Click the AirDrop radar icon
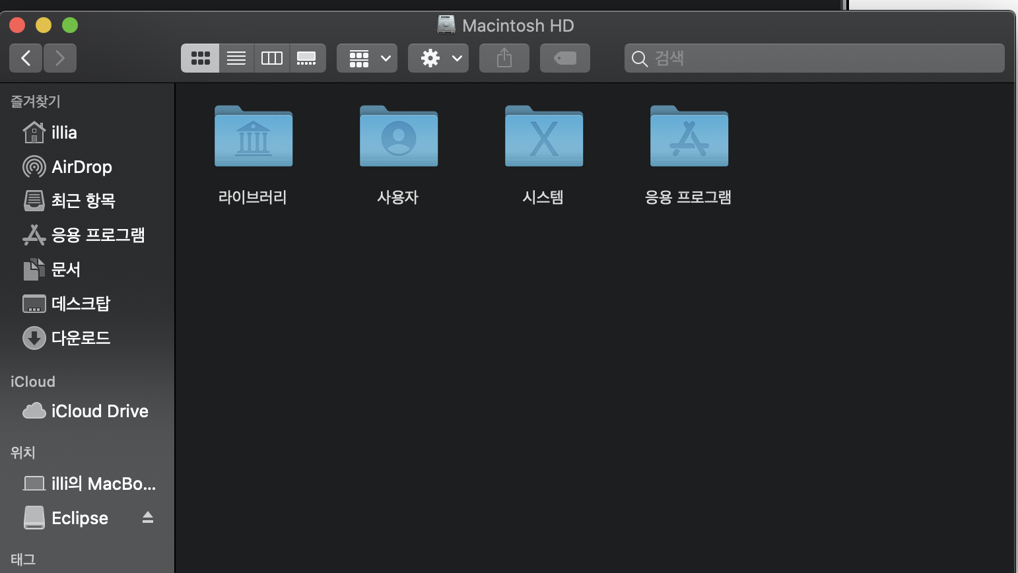 pyautogui.click(x=34, y=166)
